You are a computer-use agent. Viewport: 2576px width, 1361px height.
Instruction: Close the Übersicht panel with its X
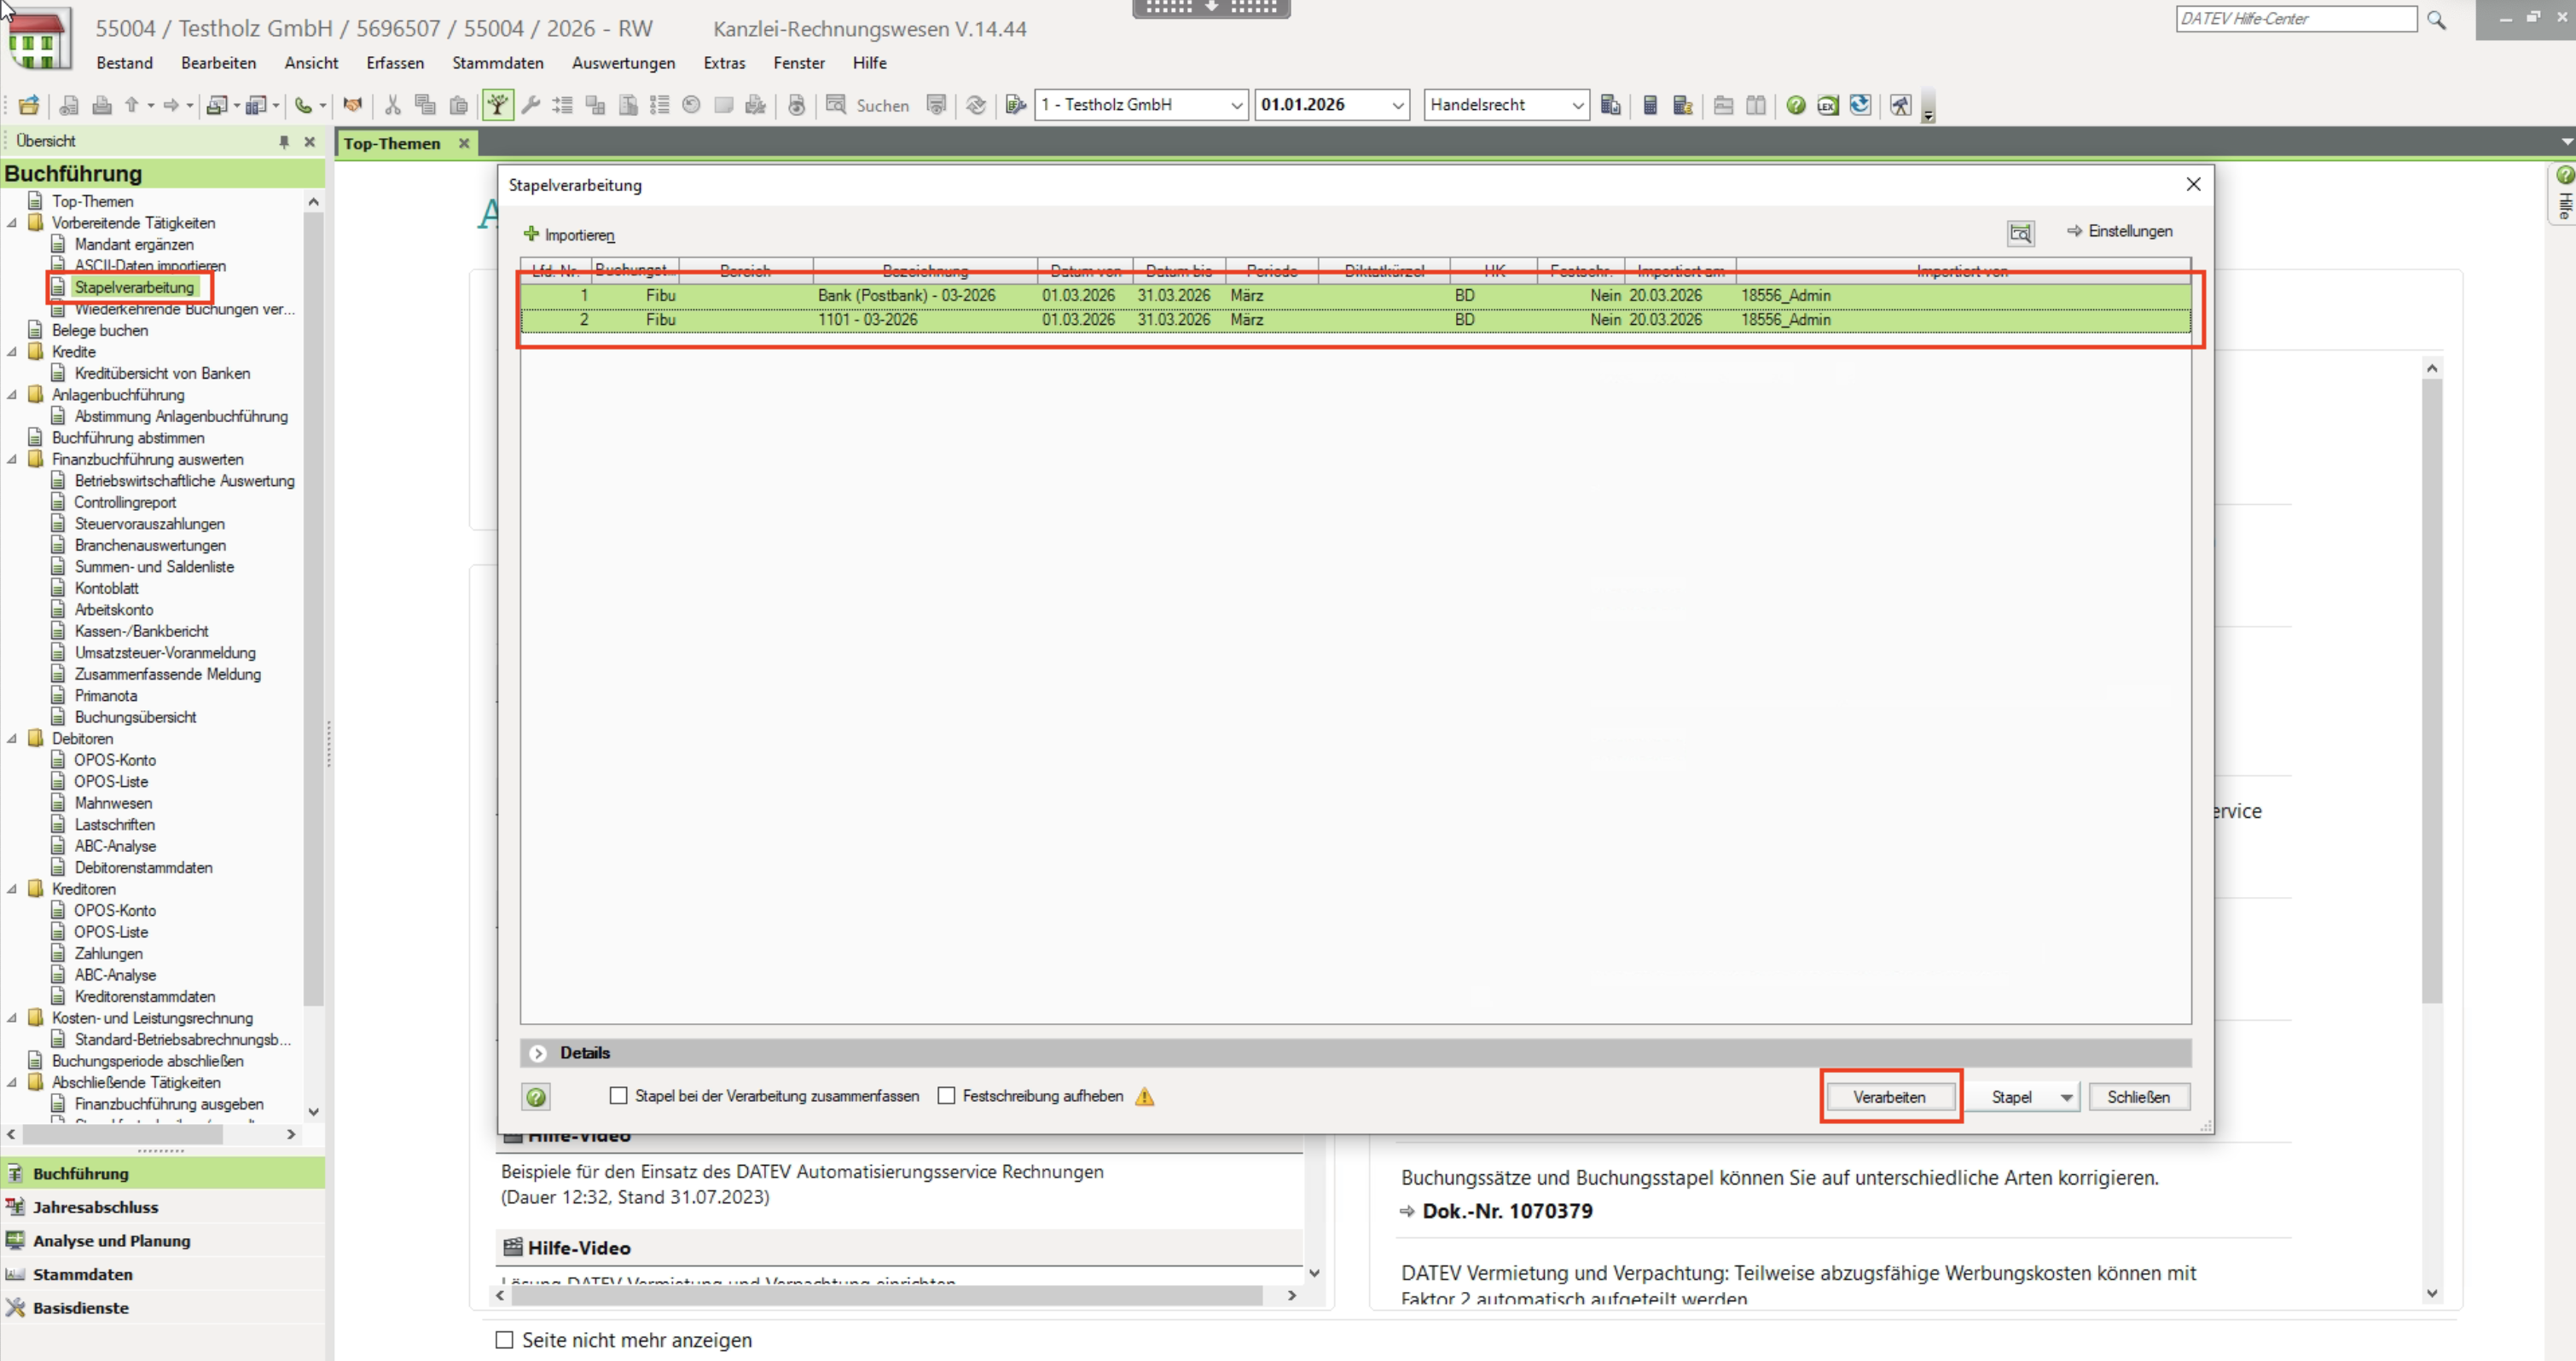310,142
